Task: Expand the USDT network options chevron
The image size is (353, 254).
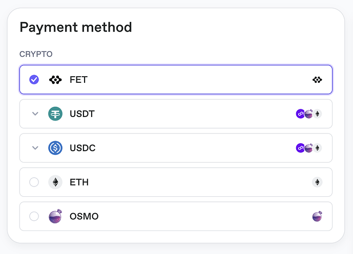Action: point(35,114)
